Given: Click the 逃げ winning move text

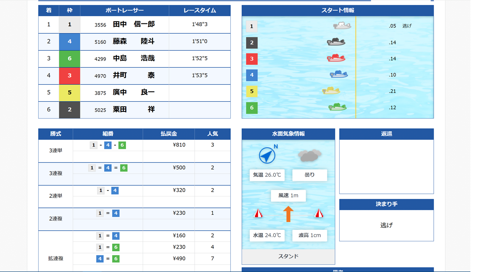Looking at the screenshot, I should coord(386,225).
